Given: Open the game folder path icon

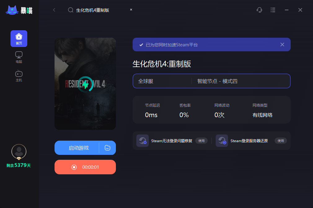Looking at the screenshot, I should [108, 148].
